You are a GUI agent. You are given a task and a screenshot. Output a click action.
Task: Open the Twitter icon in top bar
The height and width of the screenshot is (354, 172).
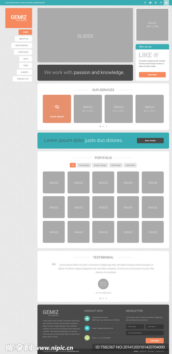point(150,3)
